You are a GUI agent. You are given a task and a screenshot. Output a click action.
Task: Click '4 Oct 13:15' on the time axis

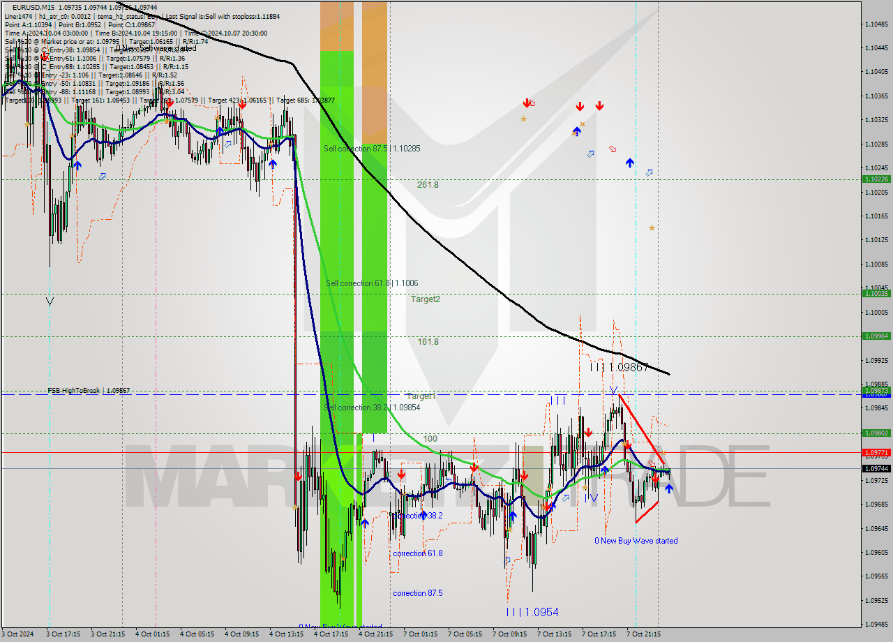click(x=285, y=634)
